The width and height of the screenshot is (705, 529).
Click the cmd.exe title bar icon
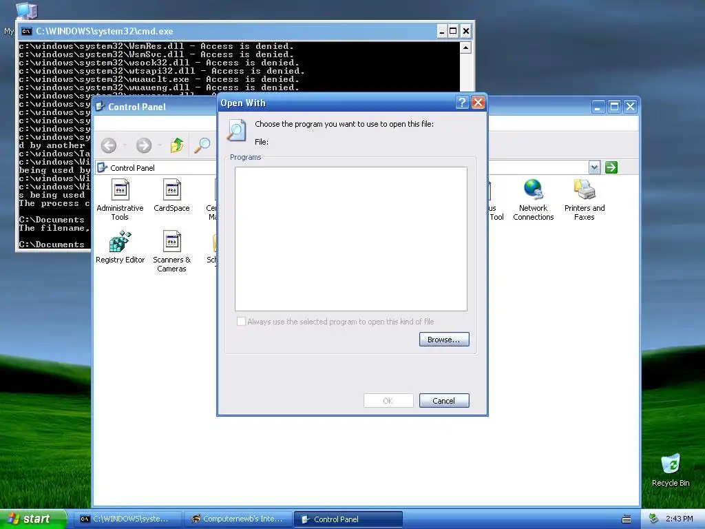27,31
